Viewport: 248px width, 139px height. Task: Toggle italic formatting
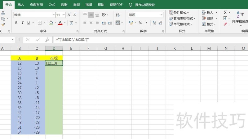[x=22, y=23]
